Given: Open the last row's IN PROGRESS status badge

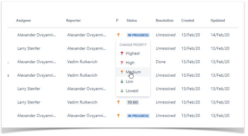Looking at the screenshot, I should tap(138, 116).
